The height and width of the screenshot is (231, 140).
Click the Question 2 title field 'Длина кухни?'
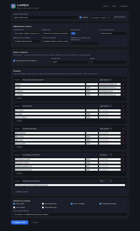click(x=60, y=106)
